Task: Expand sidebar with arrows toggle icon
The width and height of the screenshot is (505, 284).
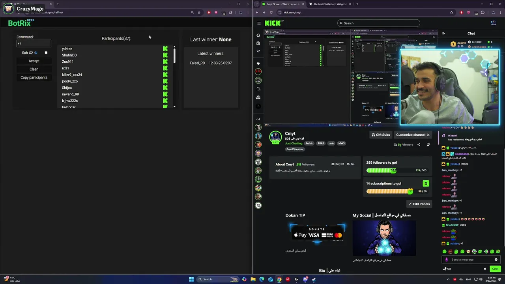Action: point(258,119)
